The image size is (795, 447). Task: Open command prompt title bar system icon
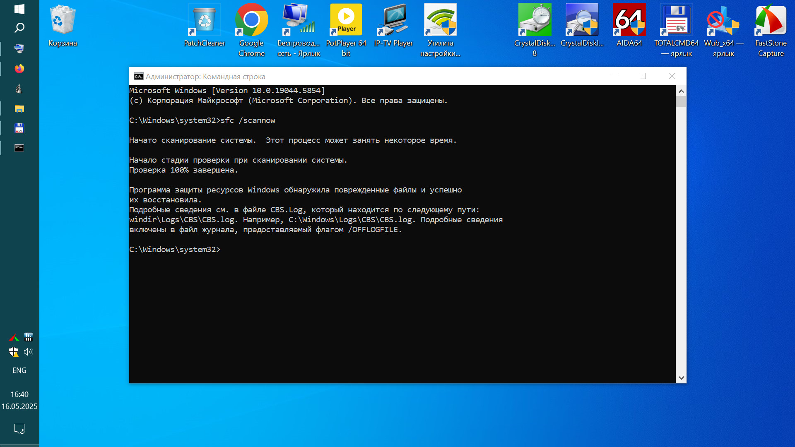coord(138,76)
